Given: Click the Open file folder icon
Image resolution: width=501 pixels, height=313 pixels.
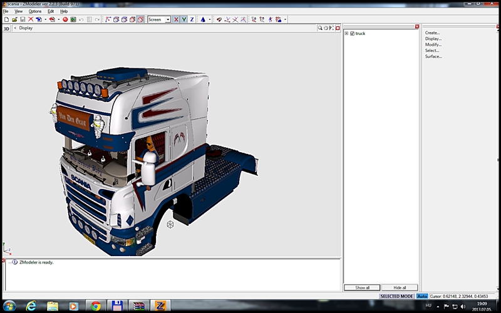Looking at the screenshot, I should click(14, 19).
